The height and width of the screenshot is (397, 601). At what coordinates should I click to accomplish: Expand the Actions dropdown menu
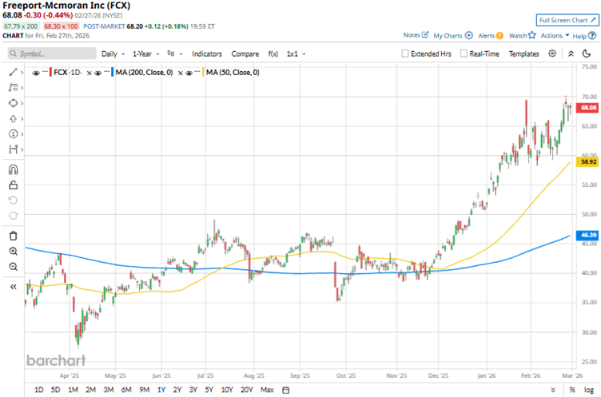click(x=554, y=35)
